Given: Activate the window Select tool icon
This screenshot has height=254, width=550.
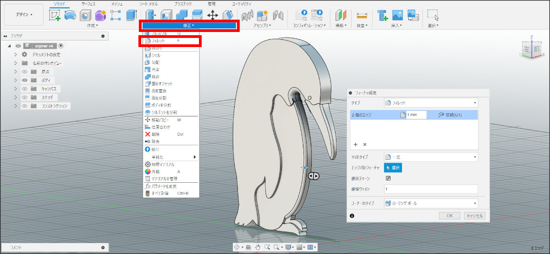Looking at the screenshot, I should [433, 15].
